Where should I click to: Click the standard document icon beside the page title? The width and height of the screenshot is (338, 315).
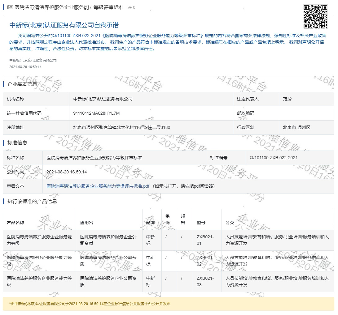click(10, 7)
